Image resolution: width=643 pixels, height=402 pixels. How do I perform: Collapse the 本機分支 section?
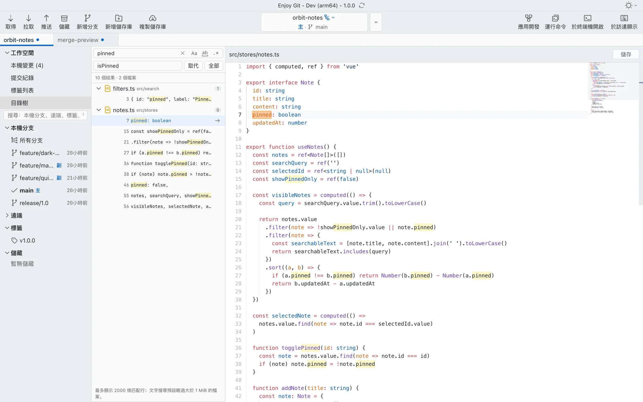point(7,128)
